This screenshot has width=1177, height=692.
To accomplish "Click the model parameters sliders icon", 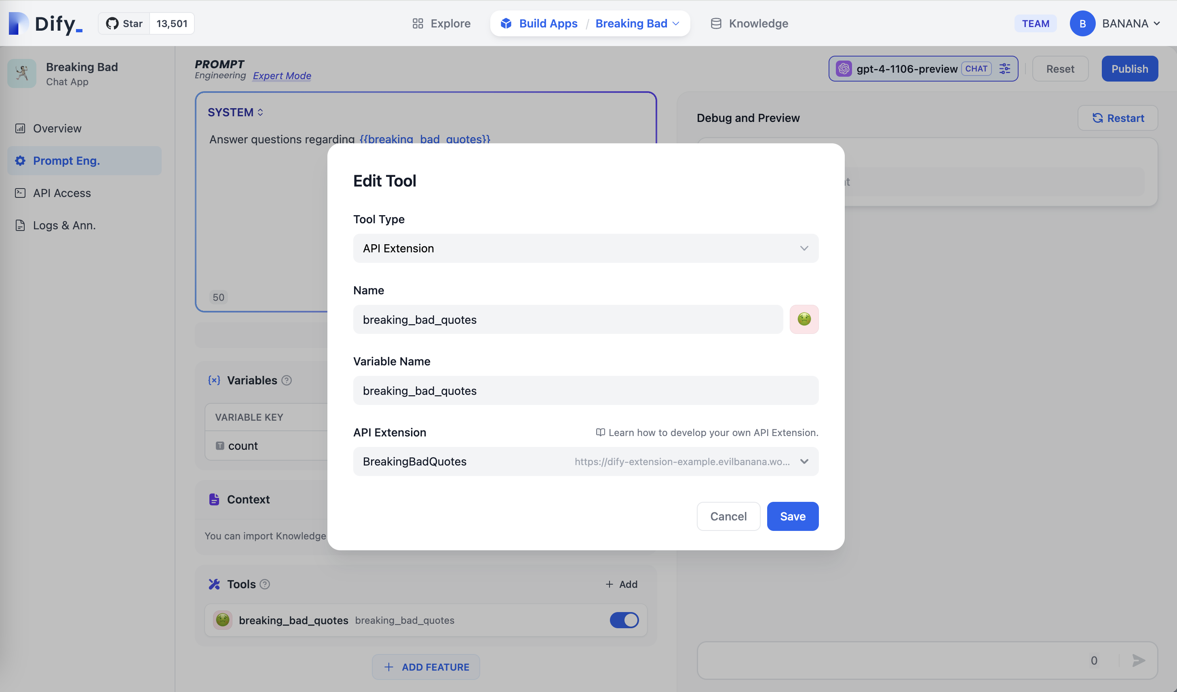I will [1005, 69].
